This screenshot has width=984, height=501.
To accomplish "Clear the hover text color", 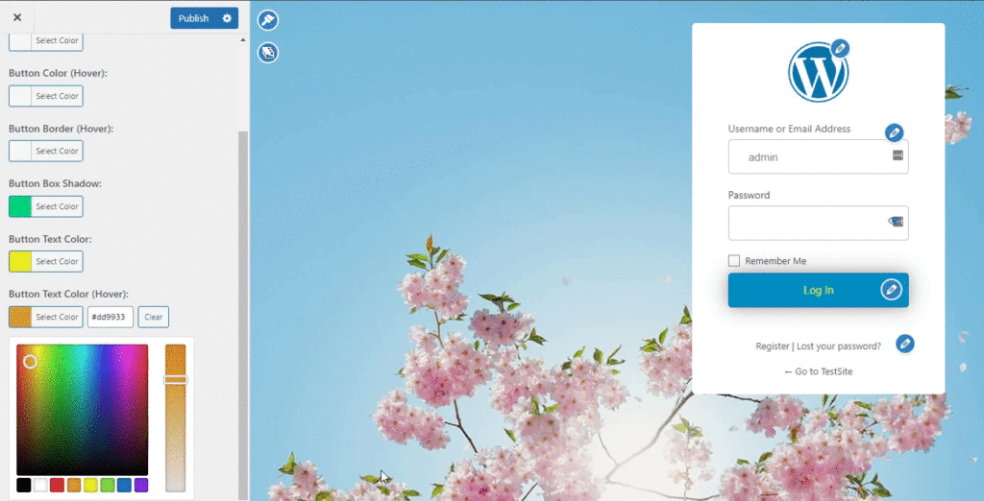I will click(153, 317).
